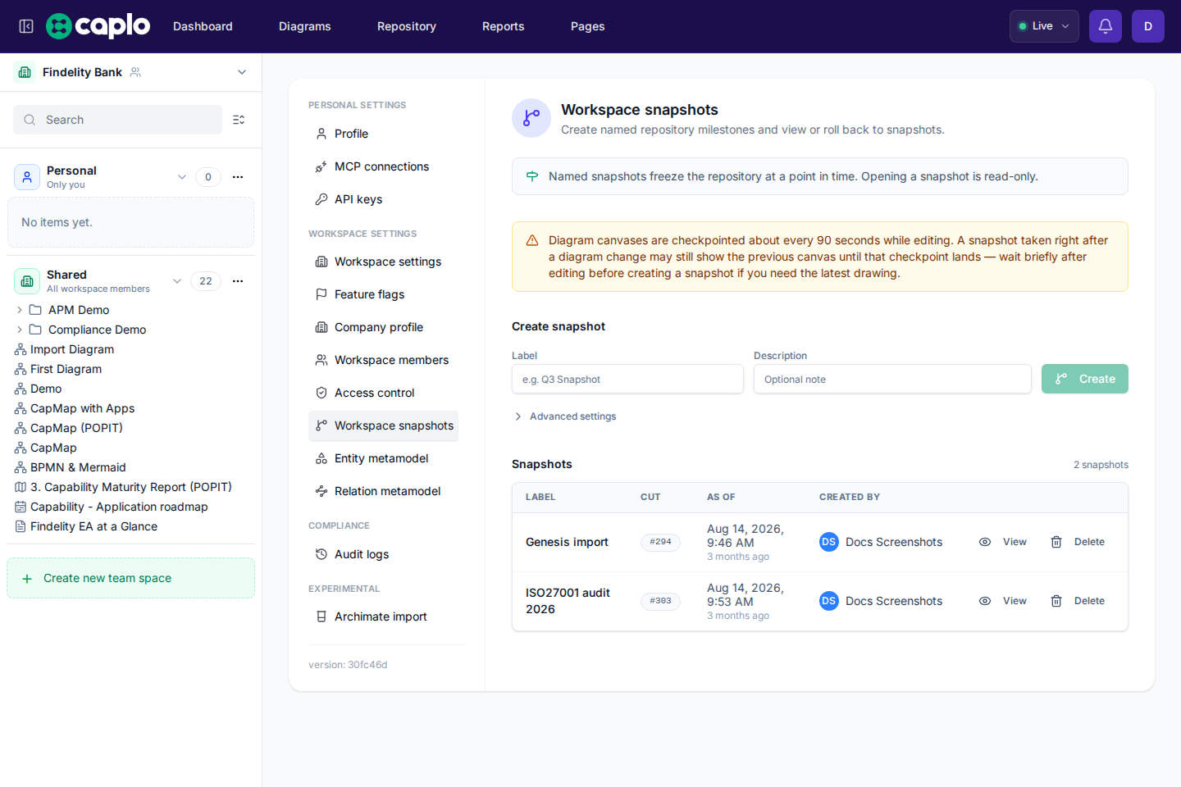Focus the snapshot Label input field

pyautogui.click(x=627, y=379)
